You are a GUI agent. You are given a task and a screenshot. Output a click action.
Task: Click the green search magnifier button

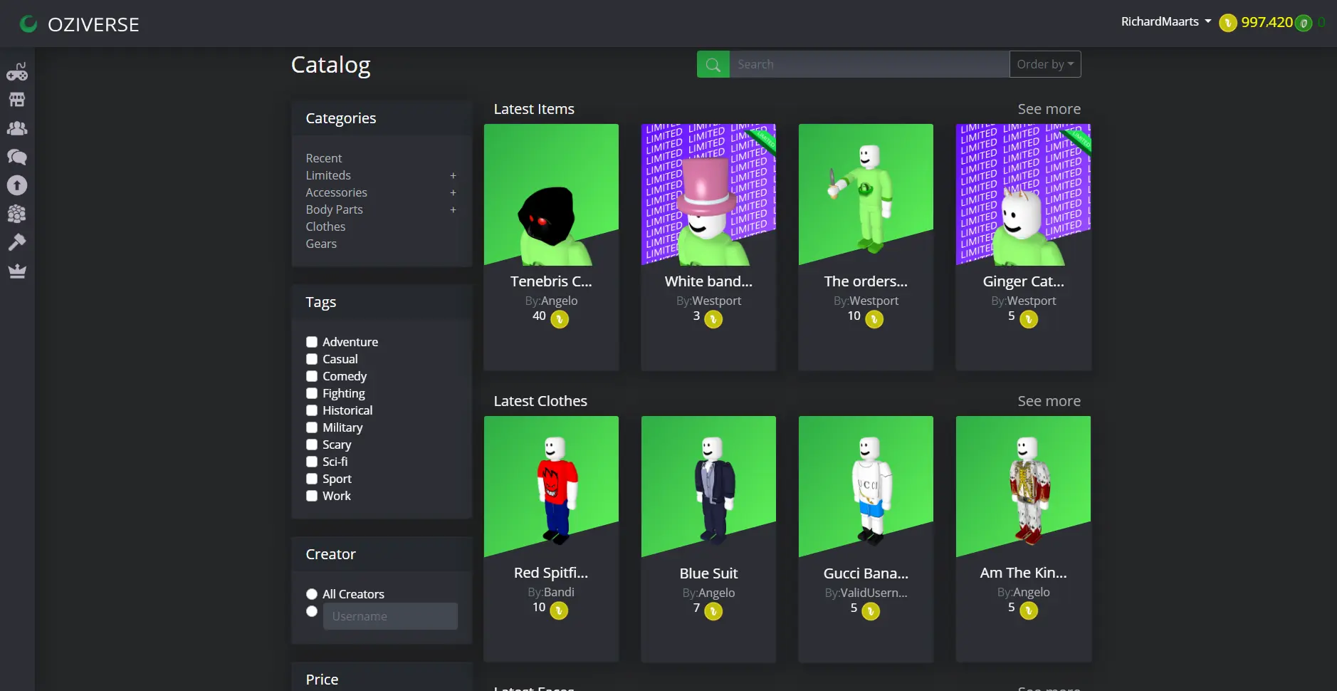click(x=713, y=63)
